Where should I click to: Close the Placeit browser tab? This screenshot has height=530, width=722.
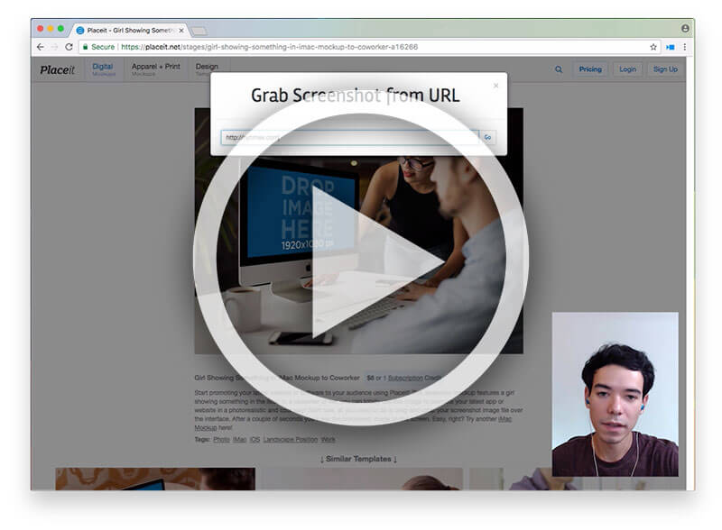coord(181,31)
